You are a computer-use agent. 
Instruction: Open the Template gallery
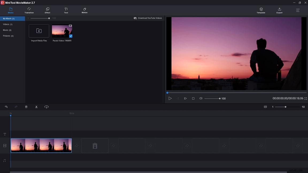261,10
